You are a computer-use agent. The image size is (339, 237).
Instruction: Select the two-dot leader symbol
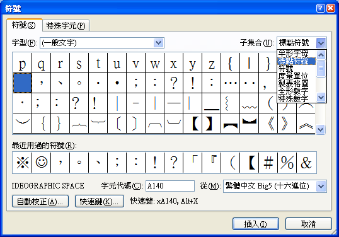pyautogui.click(x=249, y=83)
